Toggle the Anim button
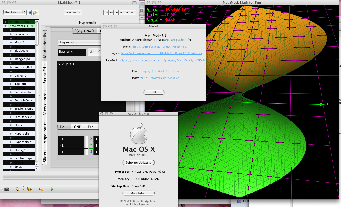The width and height of the screenshot is (341, 207). point(68,12)
